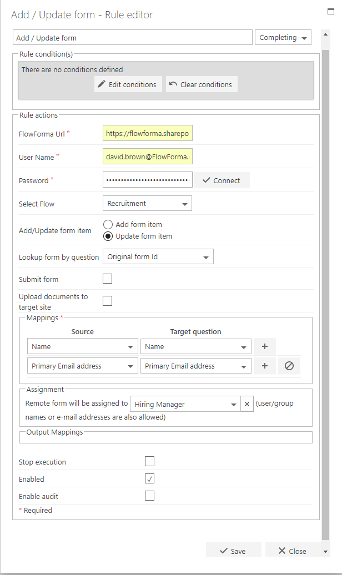The image size is (342, 575).
Task: Check Upload documents to target site
Action: [x=108, y=301]
